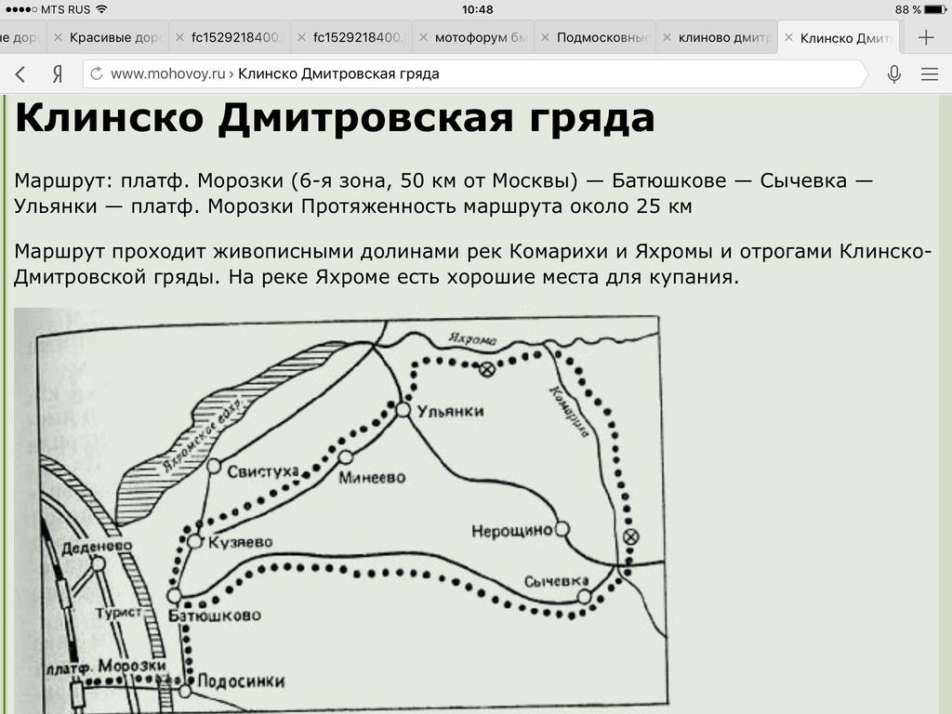Close the 'Красивые доро' tab

click(x=59, y=38)
